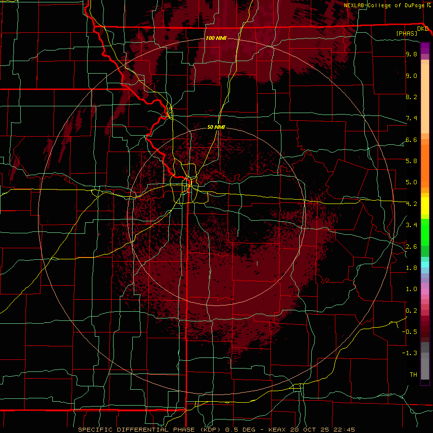Click the 50 NMI range ring label
The height and width of the screenshot is (433, 433).
pos(216,127)
